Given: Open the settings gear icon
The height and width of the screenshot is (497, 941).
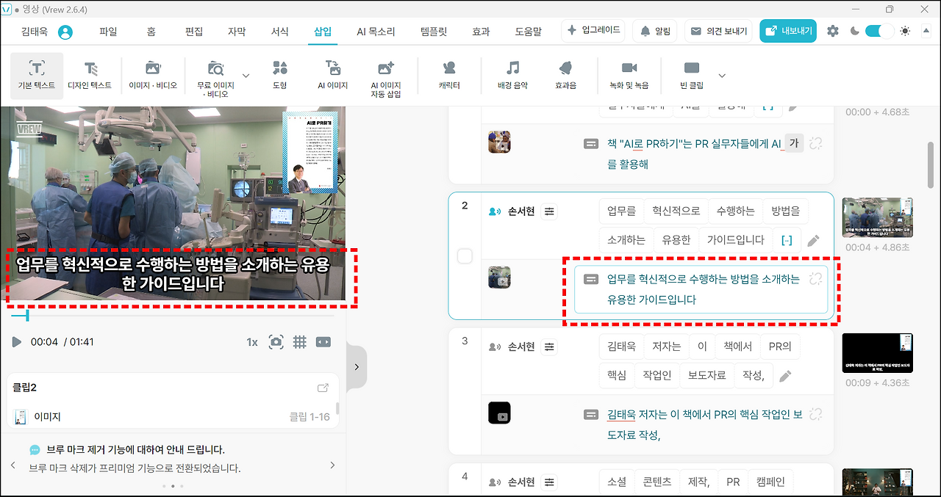Looking at the screenshot, I should pos(832,32).
